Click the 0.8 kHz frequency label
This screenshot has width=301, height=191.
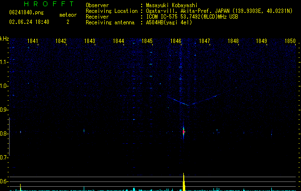click(x=4, y=134)
